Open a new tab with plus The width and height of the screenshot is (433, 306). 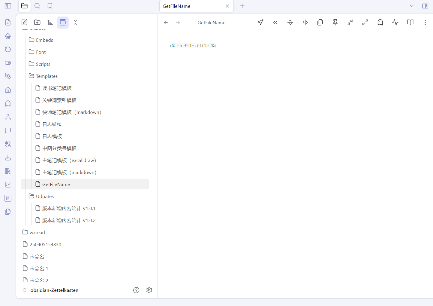[x=242, y=6]
